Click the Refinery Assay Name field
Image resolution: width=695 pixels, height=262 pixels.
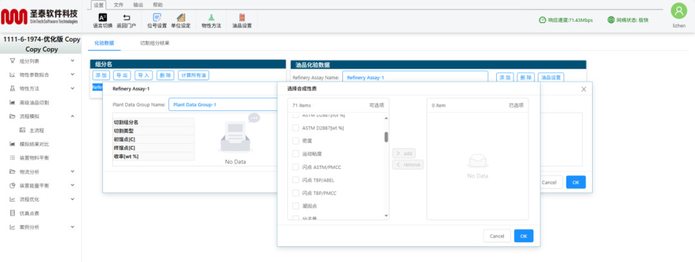click(415, 78)
